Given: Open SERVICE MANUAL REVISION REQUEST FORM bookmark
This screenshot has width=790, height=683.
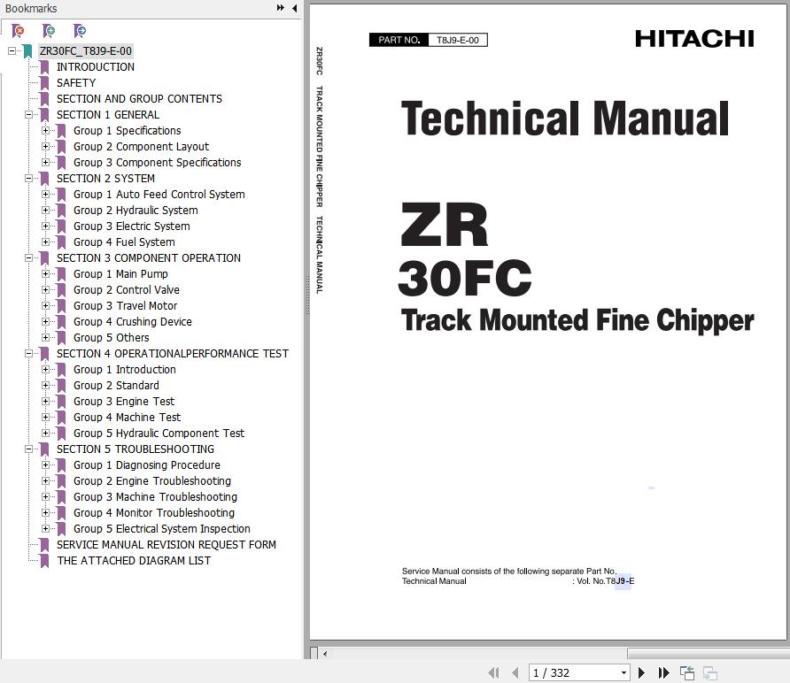Looking at the screenshot, I should pos(167,545).
